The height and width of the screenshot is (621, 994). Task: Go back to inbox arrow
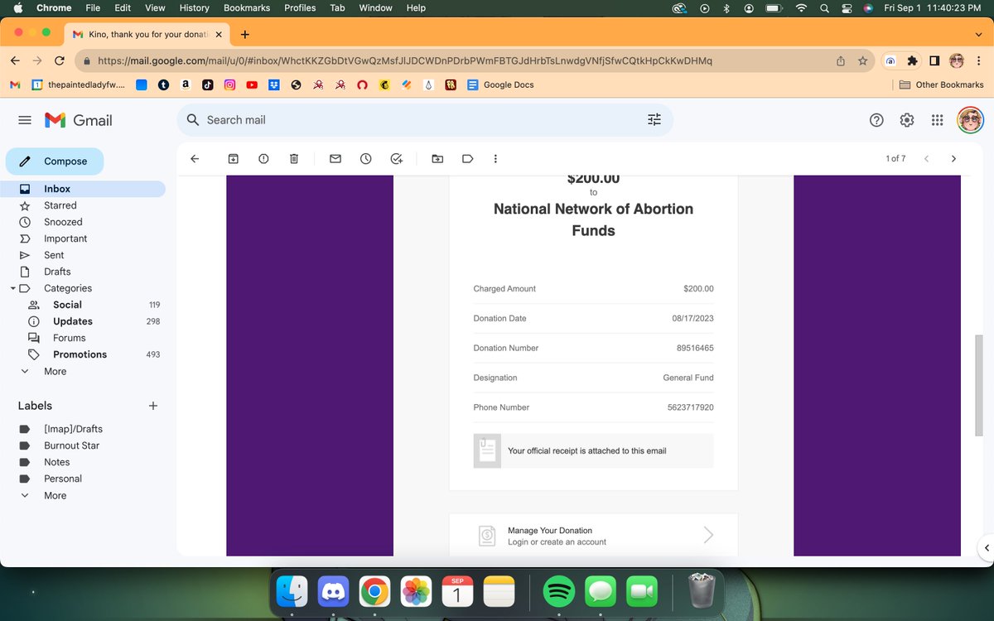pos(195,158)
